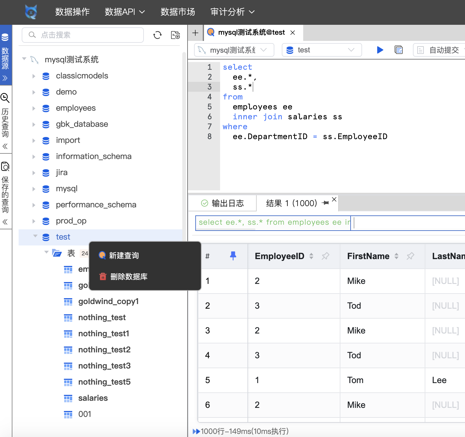Expand the classicmodels database node
The width and height of the screenshot is (465, 437).
pyautogui.click(x=34, y=76)
